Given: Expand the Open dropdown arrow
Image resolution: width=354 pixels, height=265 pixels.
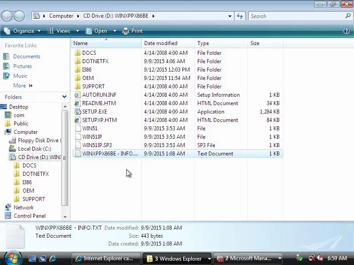Looking at the screenshot, I should point(115,31).
